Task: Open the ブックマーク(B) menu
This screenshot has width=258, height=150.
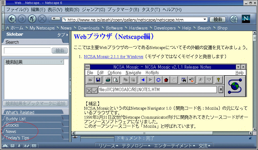Action: click(123, 10)
